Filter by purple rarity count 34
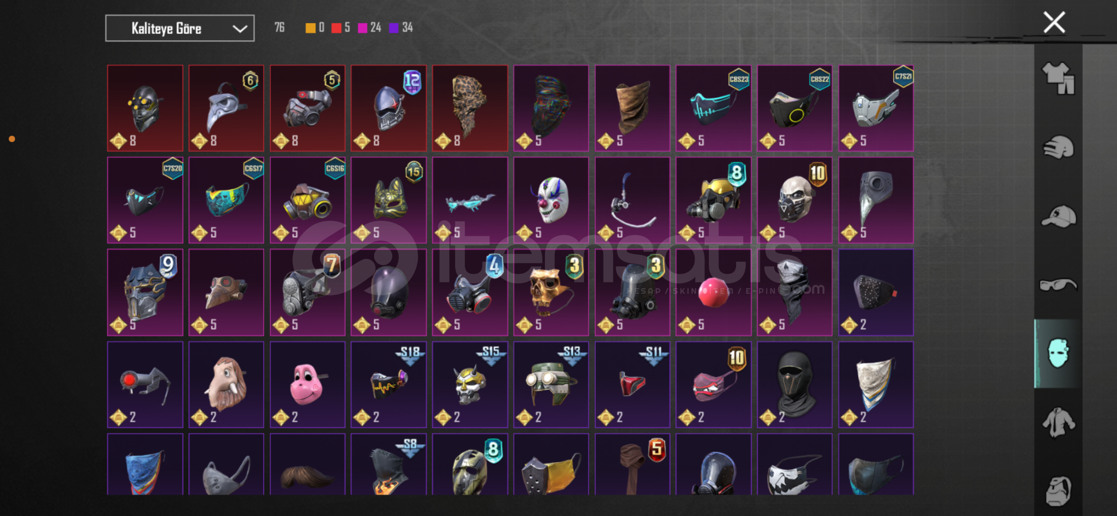Screen dimensions: 1117x516 click(401, 28)
